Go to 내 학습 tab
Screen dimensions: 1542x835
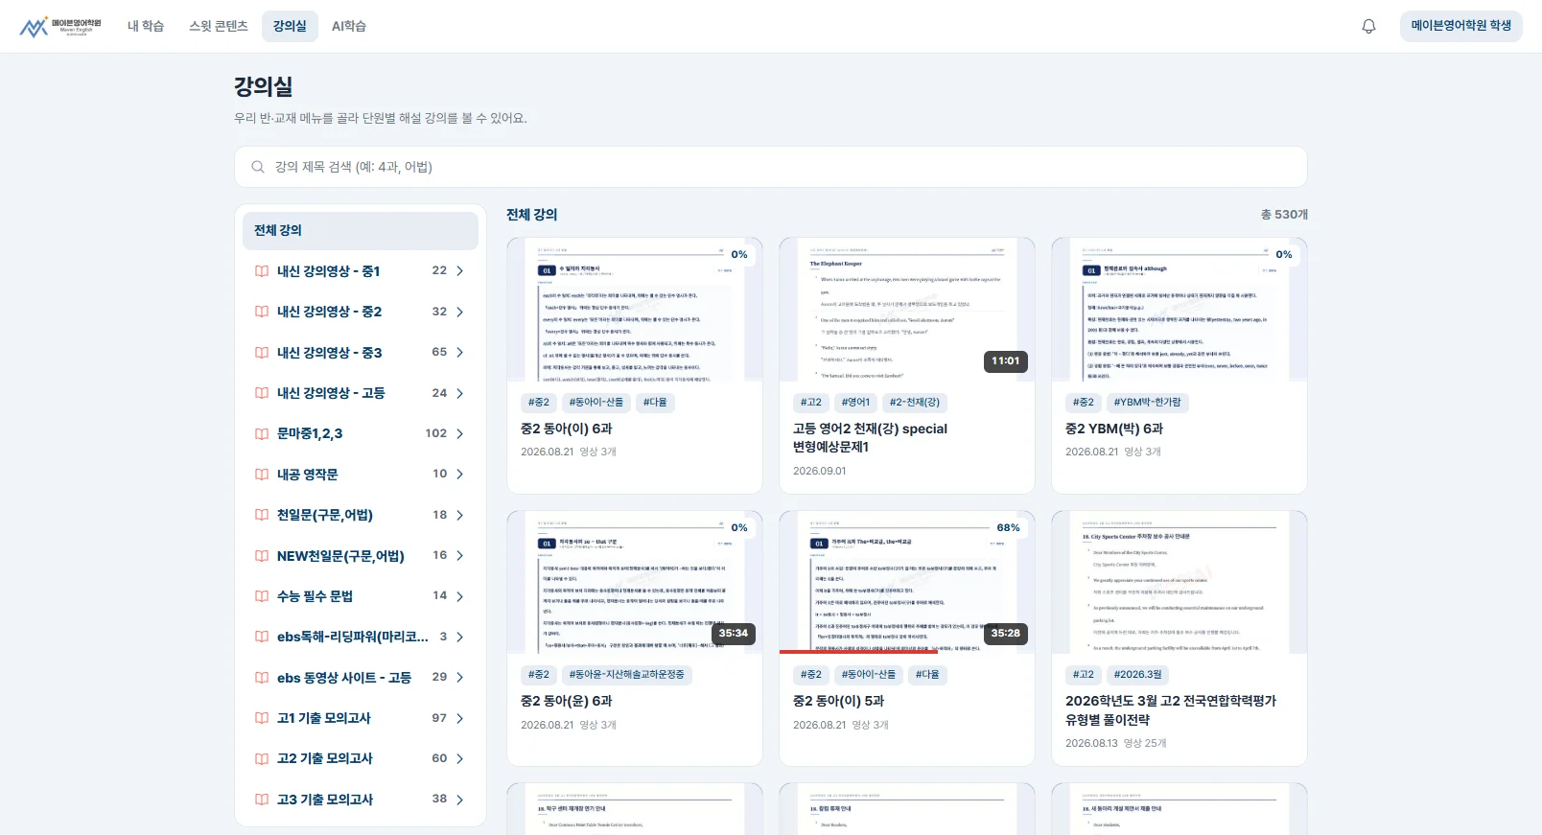pos(146,26)
